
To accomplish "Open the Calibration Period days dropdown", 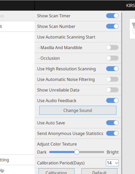I will pyautogui.click(x=112, y=163).
